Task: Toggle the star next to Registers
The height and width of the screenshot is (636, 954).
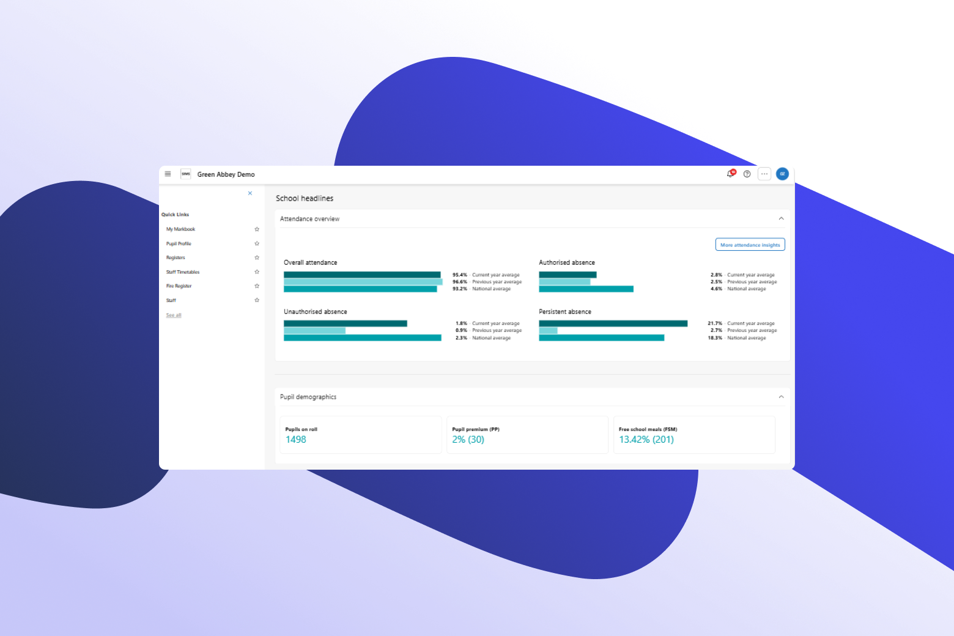Action: [257, 257]
